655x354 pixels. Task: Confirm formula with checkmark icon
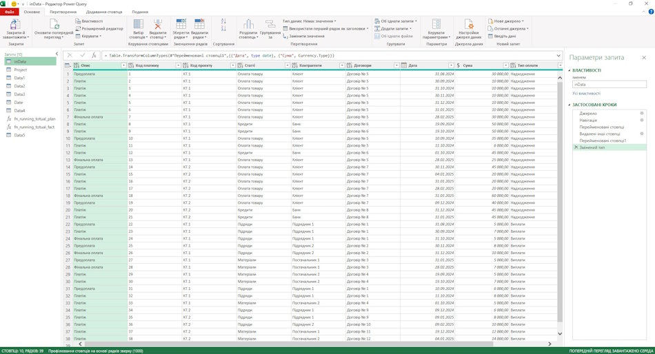pyautogui.click(x=82, y=55)
